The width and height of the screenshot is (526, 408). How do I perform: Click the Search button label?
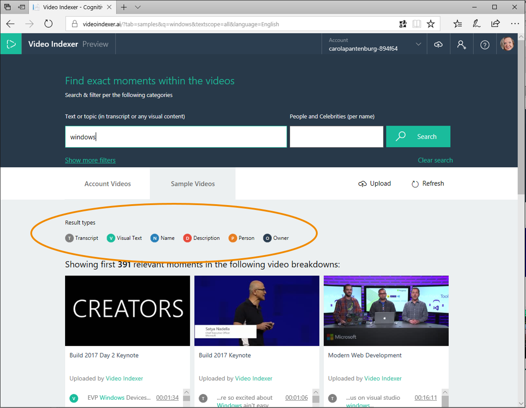click(427, 137)
